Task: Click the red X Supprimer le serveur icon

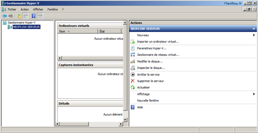Action: [133, 81]
